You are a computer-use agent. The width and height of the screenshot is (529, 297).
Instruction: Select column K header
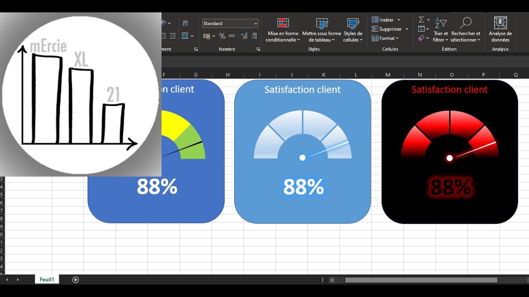coord(324,75)
